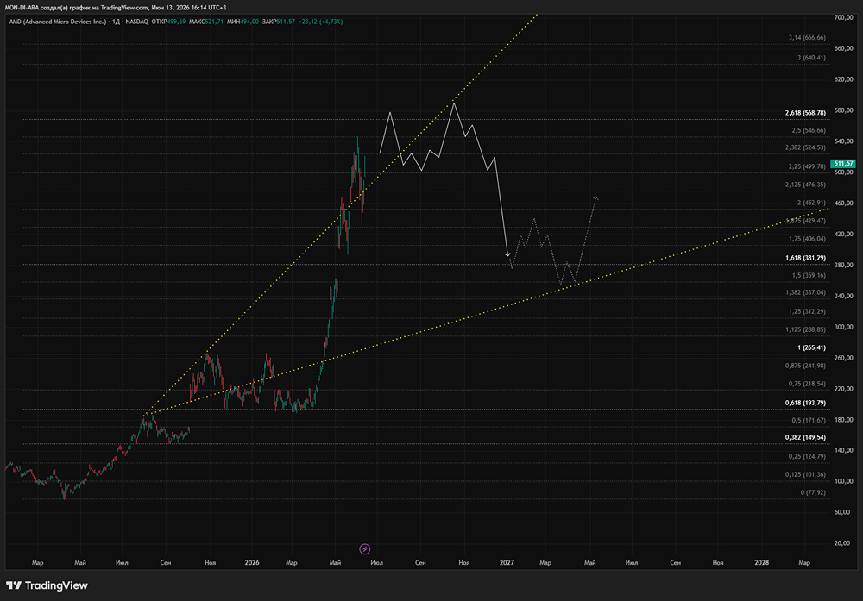863x601 pixels.
Task: Click the 2027 label on time axis
Action: pyautogui.click(x=507, y=562)
